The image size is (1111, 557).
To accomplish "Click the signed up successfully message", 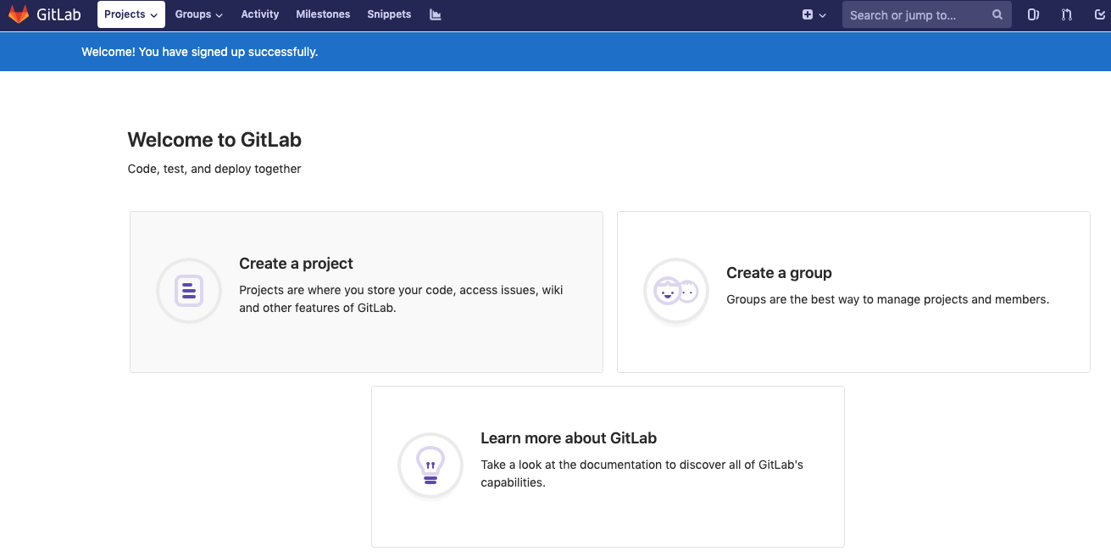I will [x=200, y=52].
